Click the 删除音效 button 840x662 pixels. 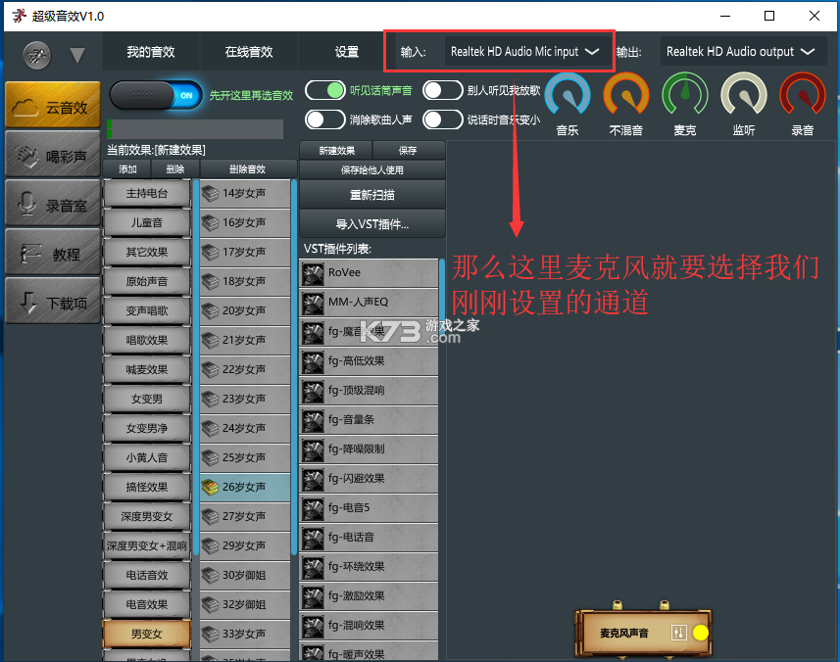[x=248, y=169]
